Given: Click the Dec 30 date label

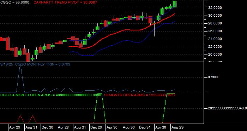Looking at the screenshot, I should coord(47,127).
